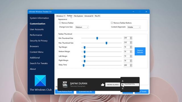This screenshot has height=102, width=182.
Task: Click the Right Margin slider handle
Action: pyautogui.click(x=84, y=61)
